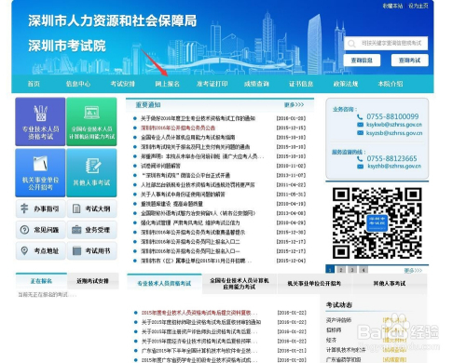Select the 专业技术人员资格考试 tab in the lower panel
The height and width of the screenshot is (363, 466).
[x=164, y=284]
